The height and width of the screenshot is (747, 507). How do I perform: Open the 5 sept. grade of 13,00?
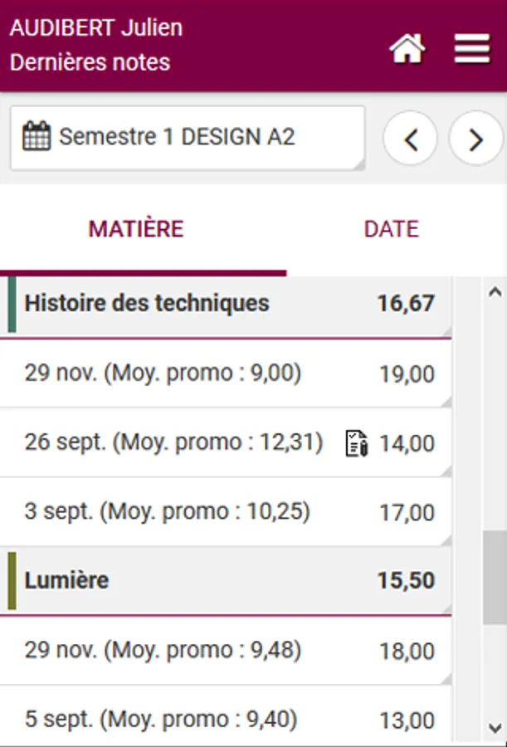pyautogui.click(x=224, y=719)
